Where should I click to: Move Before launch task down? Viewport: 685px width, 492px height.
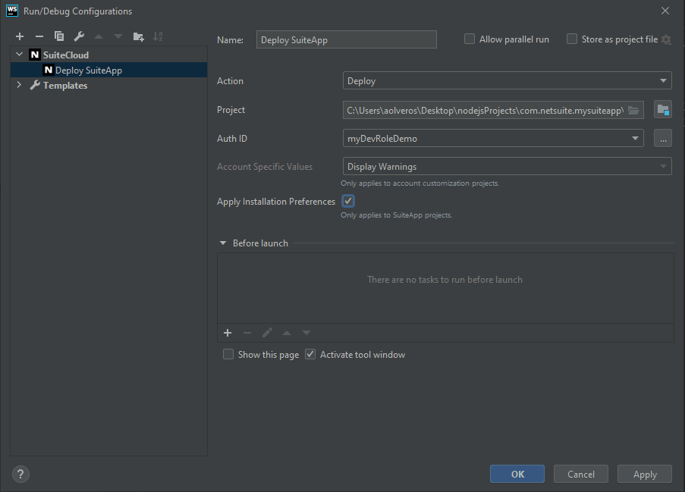tap(306, 333)
